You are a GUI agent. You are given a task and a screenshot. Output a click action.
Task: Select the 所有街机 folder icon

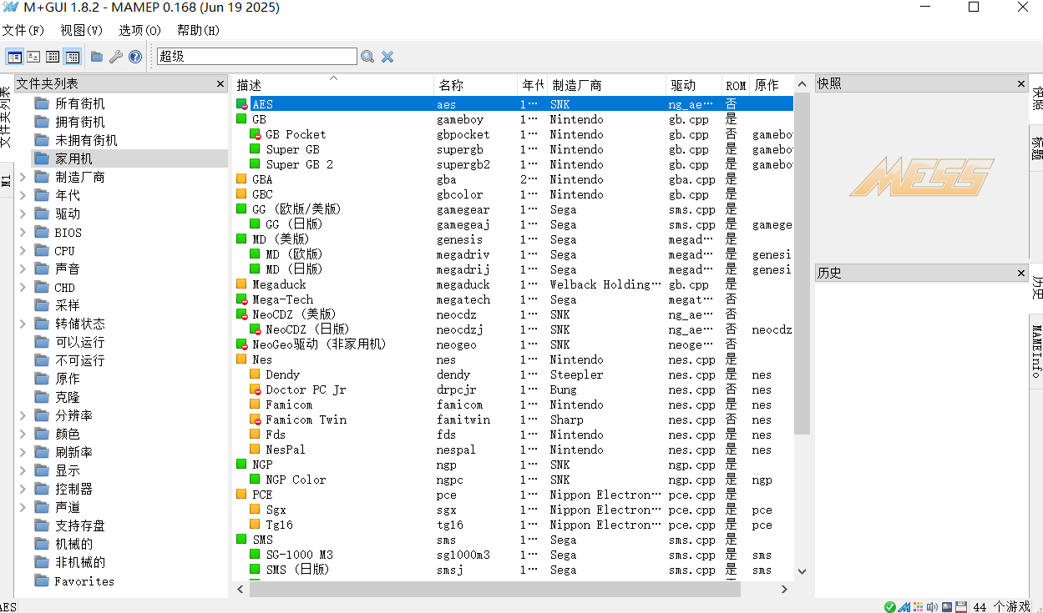tap(42, 103)
